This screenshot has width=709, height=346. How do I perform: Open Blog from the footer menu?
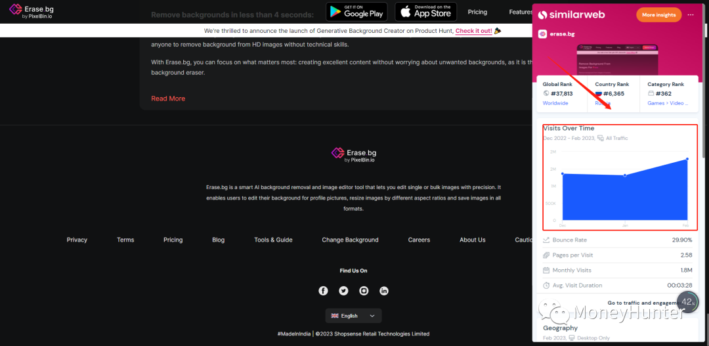(x=218, y=240)
